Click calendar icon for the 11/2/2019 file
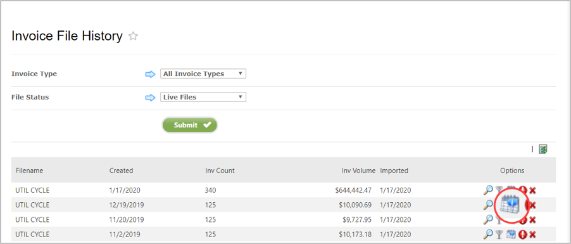The image size is (571, 244). pyautogui.click(x=511, y=234)
